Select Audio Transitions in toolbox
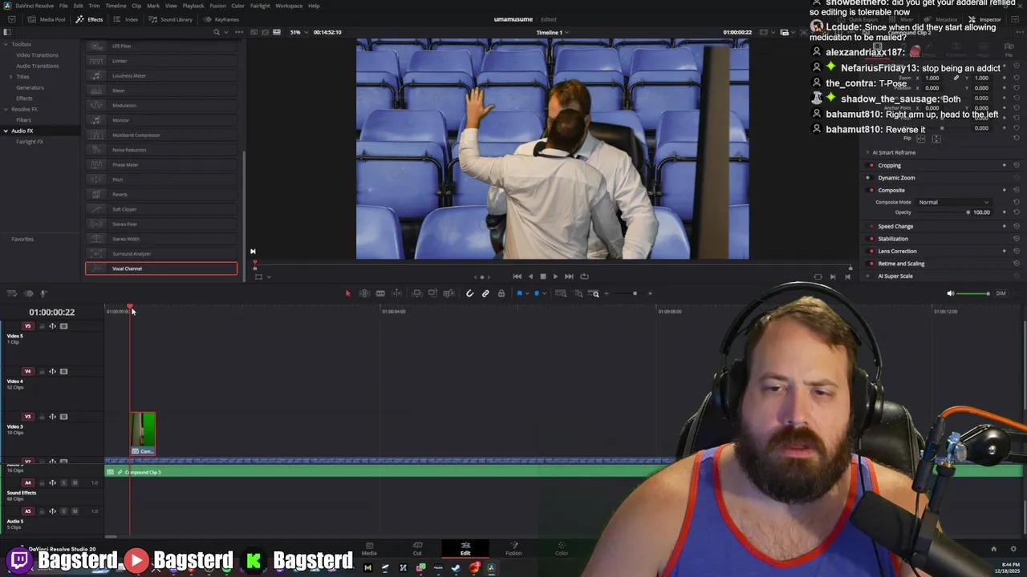 pyautogui.click(x=37, y=66)
